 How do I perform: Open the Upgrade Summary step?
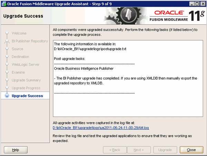pos(26,80)
